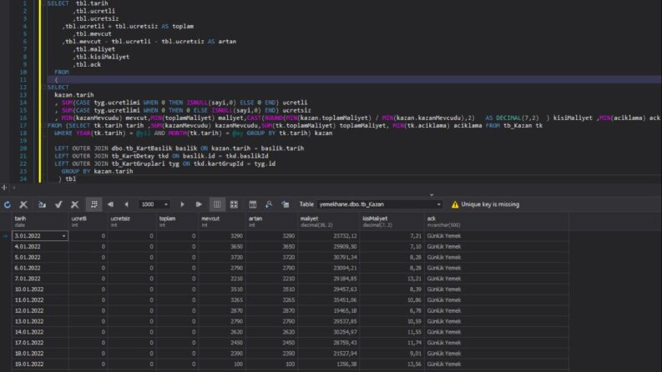Click the first X cancel icon
This screenshot has width=662, height=372.
click(23, 204)
